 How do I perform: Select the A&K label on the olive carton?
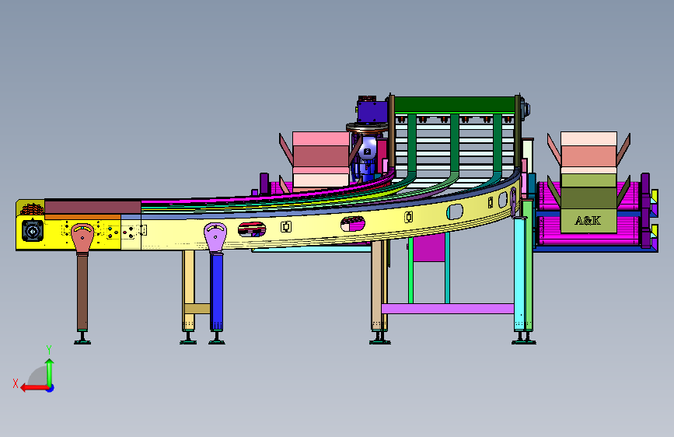pos(588,221)
